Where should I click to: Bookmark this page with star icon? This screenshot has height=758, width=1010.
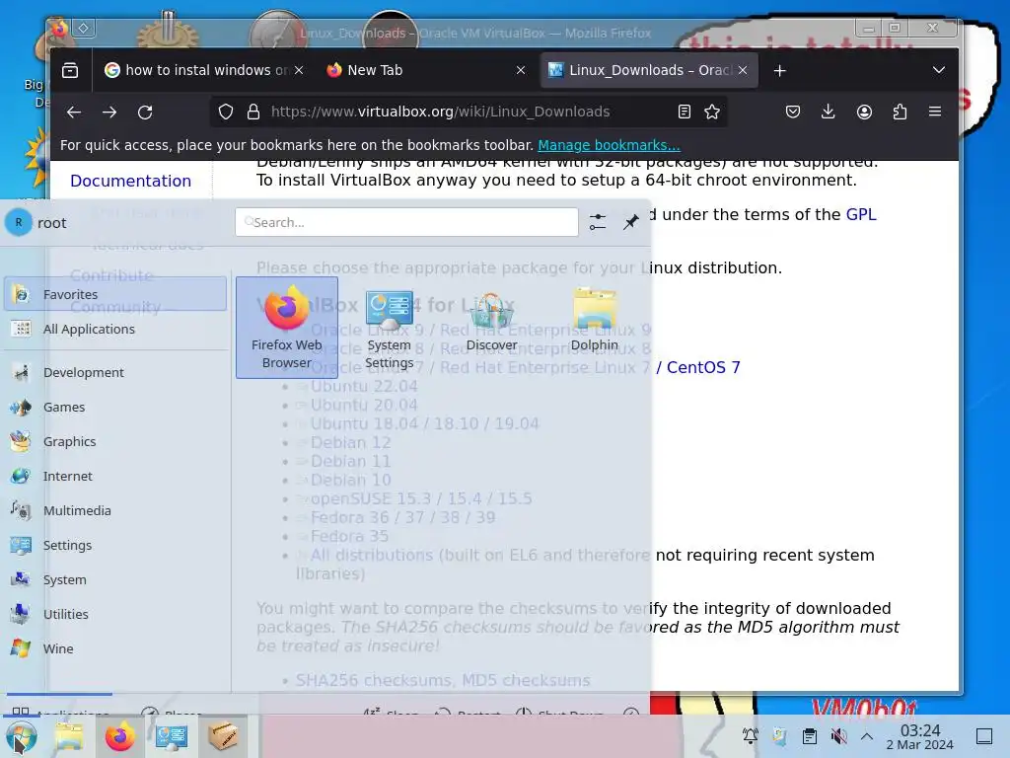(x=712, y=113)
